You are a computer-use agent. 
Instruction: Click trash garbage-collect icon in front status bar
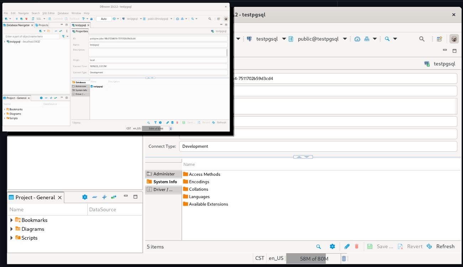coord(171,129)
